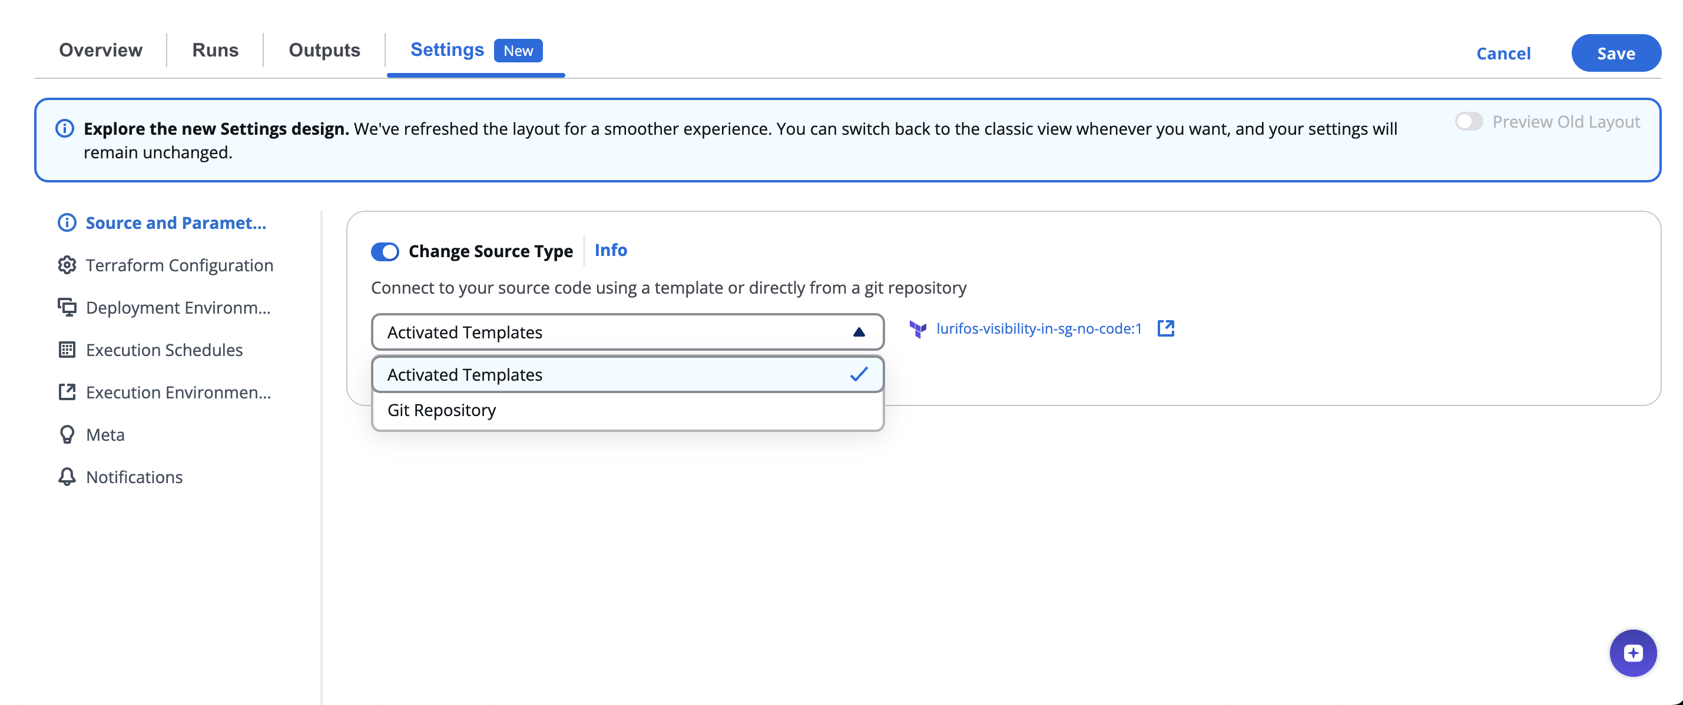Open template in new window icon
The image size is (1683, 705).
[x=1165, y=328]
